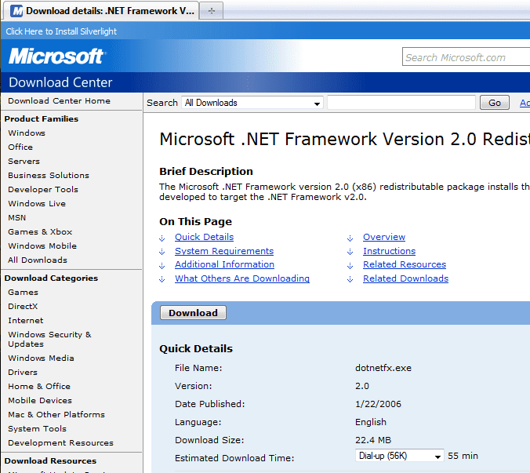The height and width of the screenshot is (473, 530).
Task: Jump to Related Resources section
Action: (405, 264)
